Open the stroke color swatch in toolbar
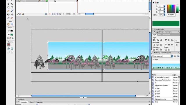Viewport: 186px width, 105px height. pos(12,31)
